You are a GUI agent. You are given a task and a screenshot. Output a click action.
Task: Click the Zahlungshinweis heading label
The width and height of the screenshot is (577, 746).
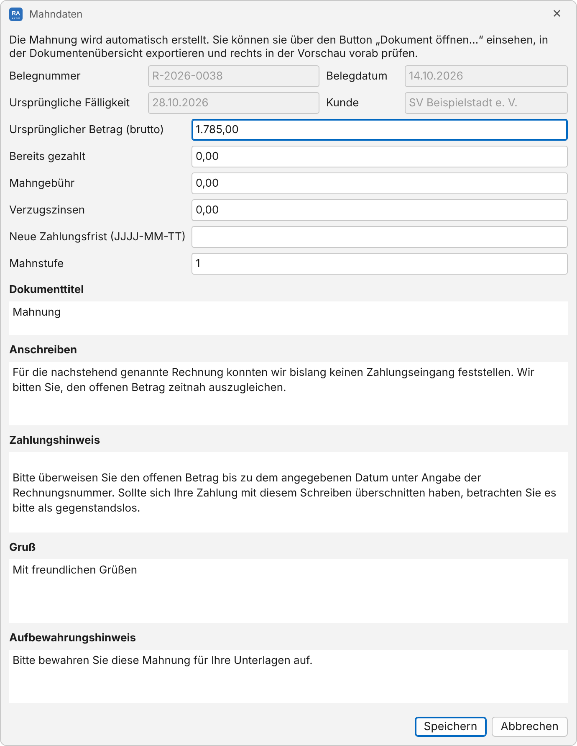pyautogui.click(x=55, y=440)
